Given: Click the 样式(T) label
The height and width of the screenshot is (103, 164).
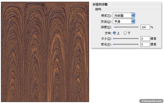Looking at the screenshot, I should pyautogui.click(x=106, y=16).
